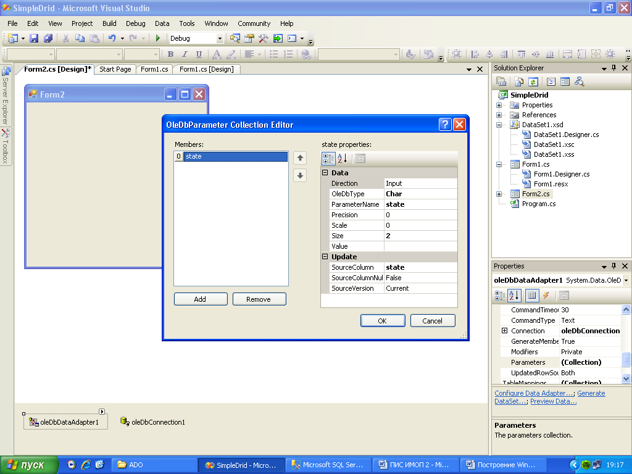
Task: Select DataSet1.Designer.cs in Solution Explorer
Action: pos(566,135)
